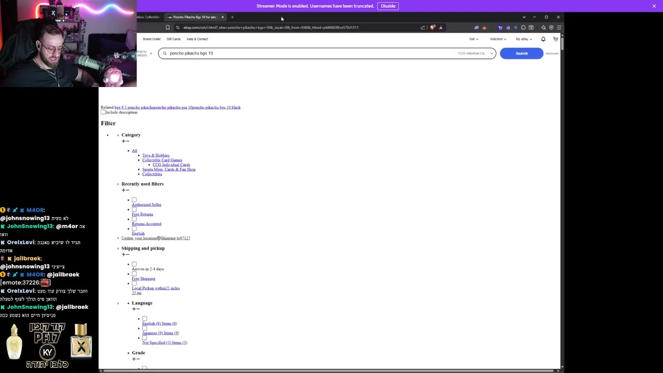Viewport: 663px width, 373px height.
Task: Open a new browser tab with plus
Action: pyautogui.click(x=232, y=17)
